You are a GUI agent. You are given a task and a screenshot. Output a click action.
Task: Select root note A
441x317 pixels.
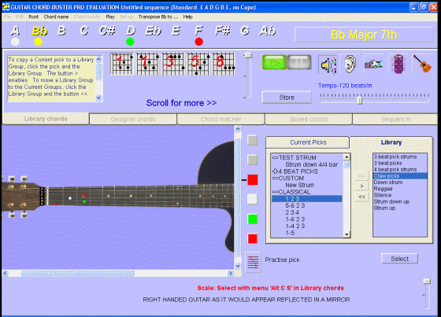click(x=15, y=31)
